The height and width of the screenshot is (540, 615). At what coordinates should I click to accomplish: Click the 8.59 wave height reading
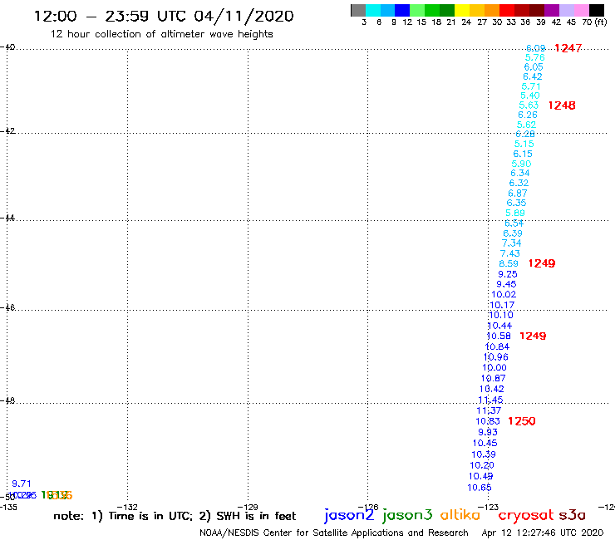(509, 264)
